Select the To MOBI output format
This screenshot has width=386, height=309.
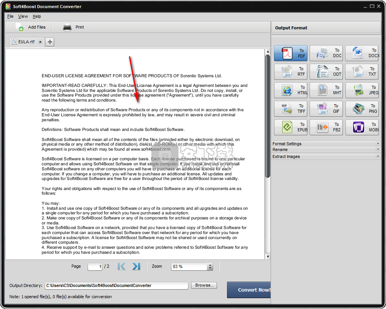click(x=362, y=127)
